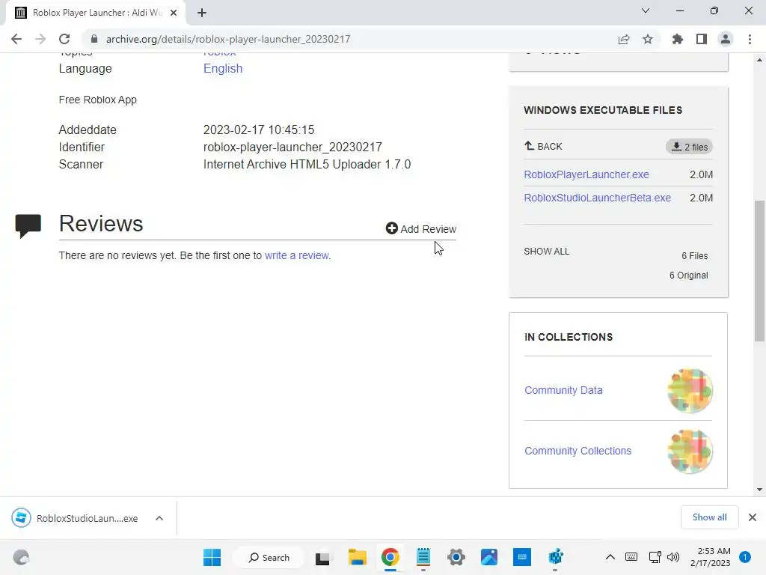Reload the archive.org page
The width and height of the screenshot is (766, 575).
(64, 39)
